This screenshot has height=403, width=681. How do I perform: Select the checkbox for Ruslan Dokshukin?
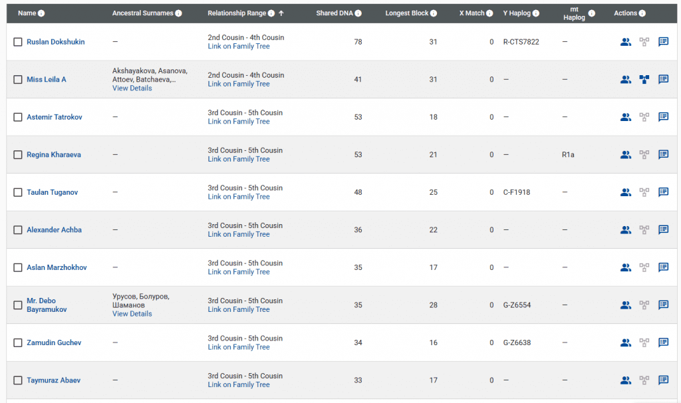tap(18, 42)
